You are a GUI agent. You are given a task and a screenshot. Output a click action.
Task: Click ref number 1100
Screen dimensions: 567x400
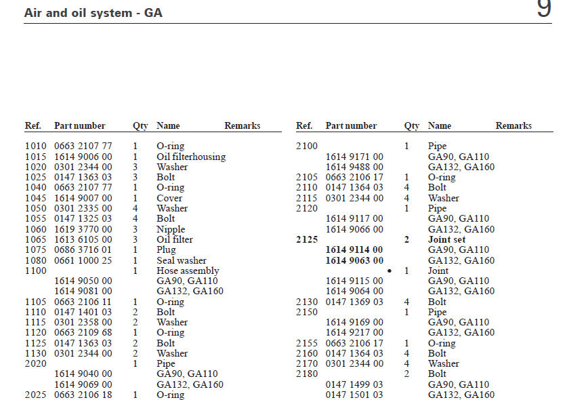(x=35, y=271)
